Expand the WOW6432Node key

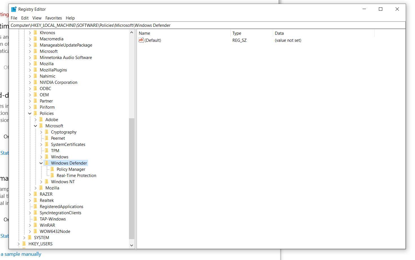pyautogui.click(x=30, y=231)
